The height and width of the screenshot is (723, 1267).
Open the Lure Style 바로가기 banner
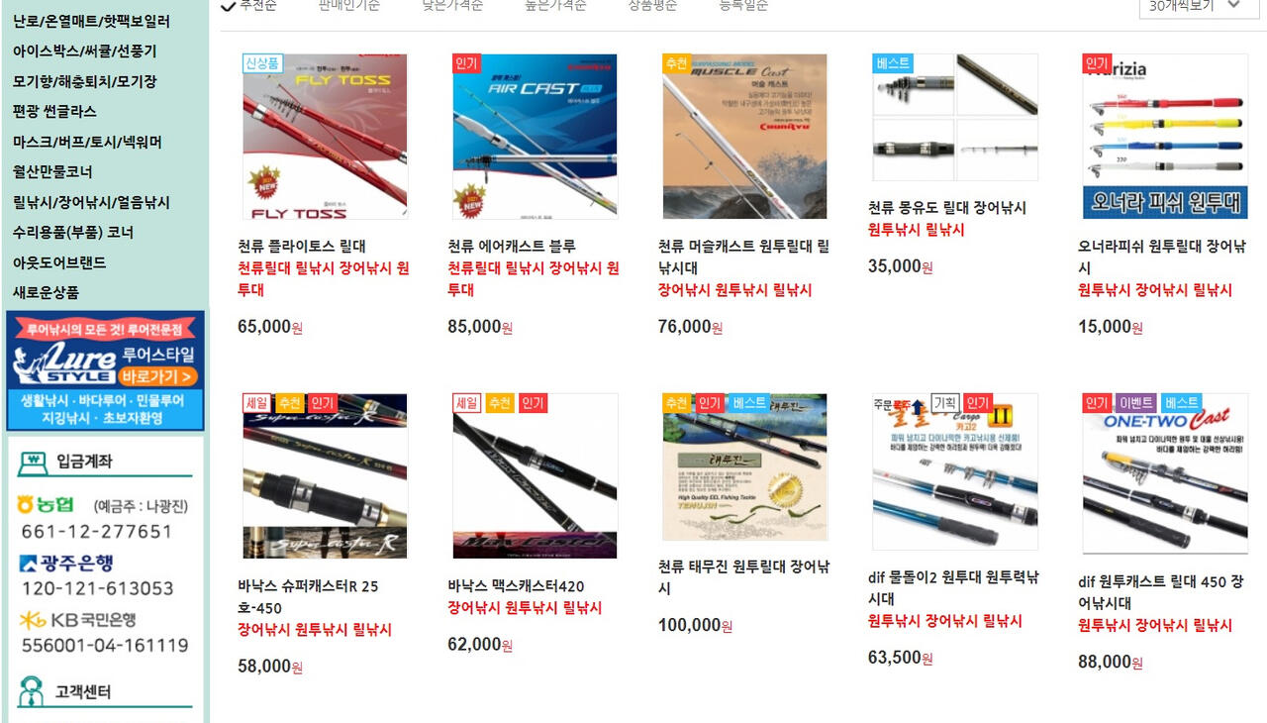pos(105,371)
